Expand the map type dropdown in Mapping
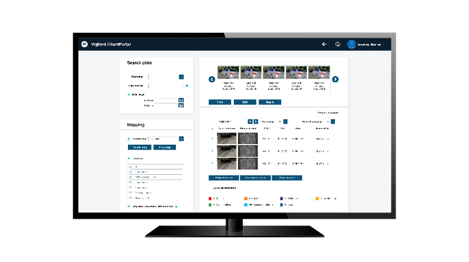Viewport: 469px width, 262px height. click(x=182, y=139)
